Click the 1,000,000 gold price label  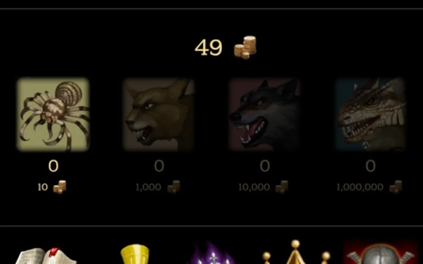tap(360, 187)
